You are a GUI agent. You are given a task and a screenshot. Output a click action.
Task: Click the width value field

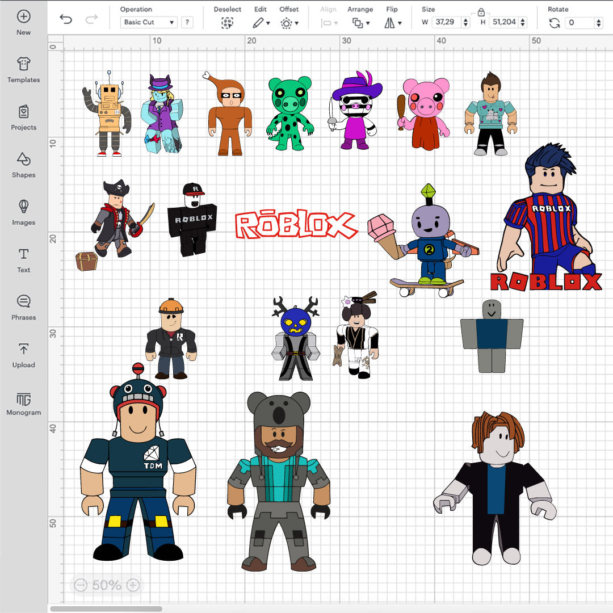pyautogui.click(x=446, y=22)
